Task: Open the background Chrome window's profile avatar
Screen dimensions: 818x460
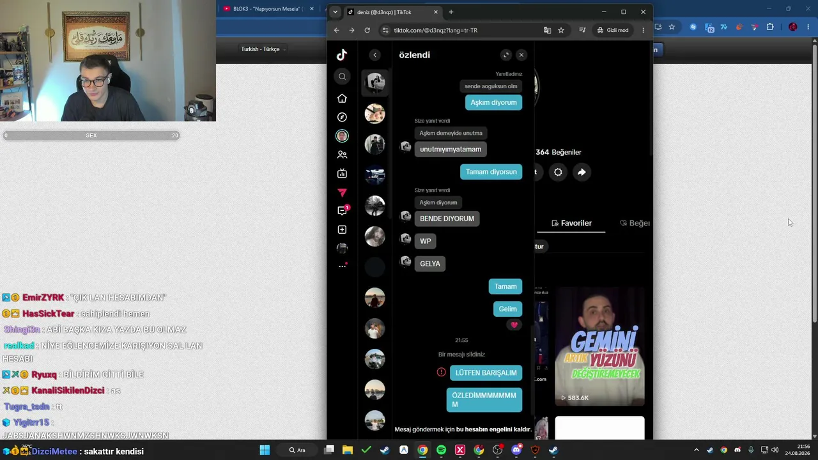Action: point(793,27)
